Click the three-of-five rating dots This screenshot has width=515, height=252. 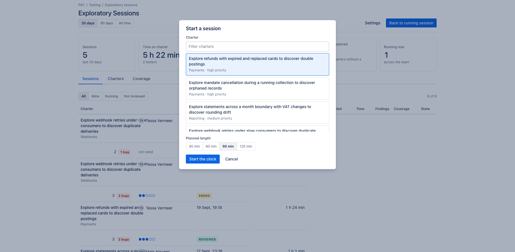coord(147,239)
